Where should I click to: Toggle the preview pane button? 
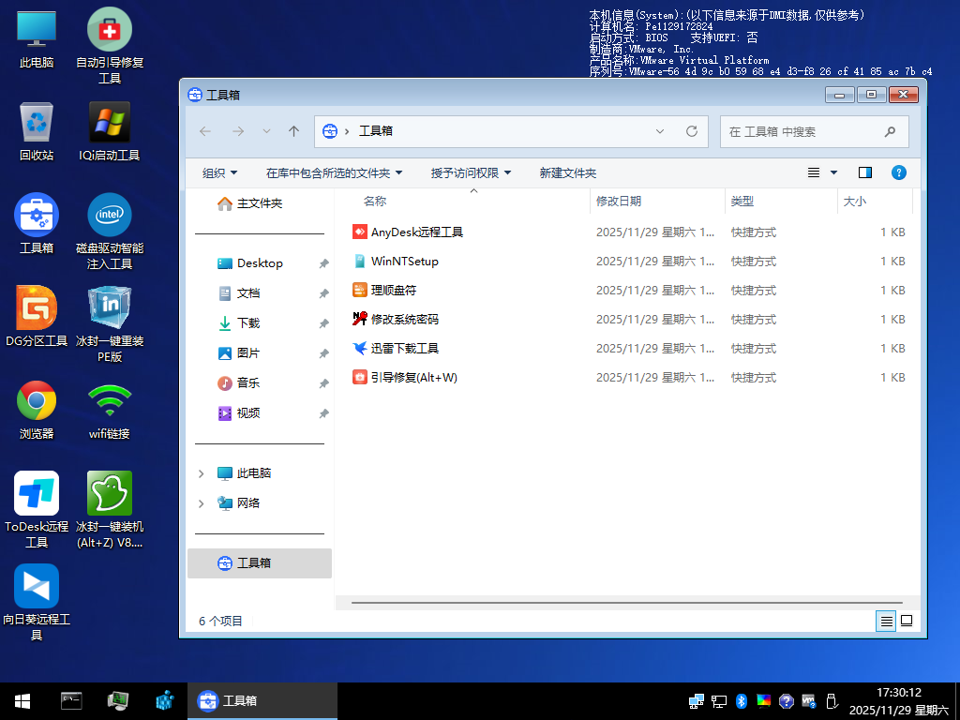[x=864, y=172]
